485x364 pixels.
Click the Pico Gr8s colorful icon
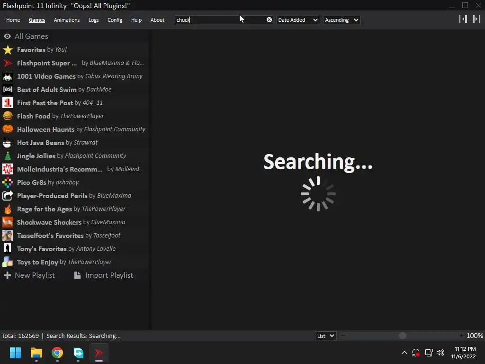8,182
